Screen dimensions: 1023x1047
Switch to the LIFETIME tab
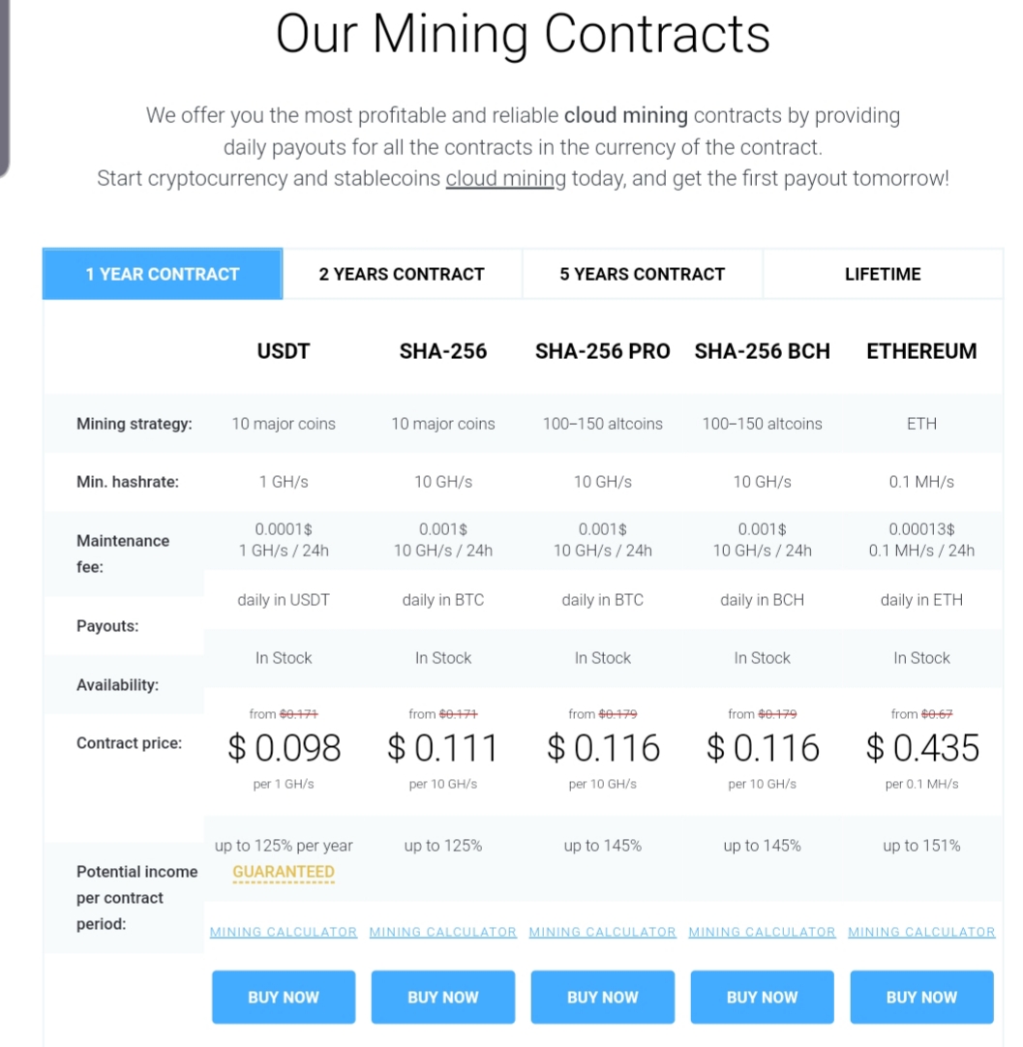(x=882, y=274)
